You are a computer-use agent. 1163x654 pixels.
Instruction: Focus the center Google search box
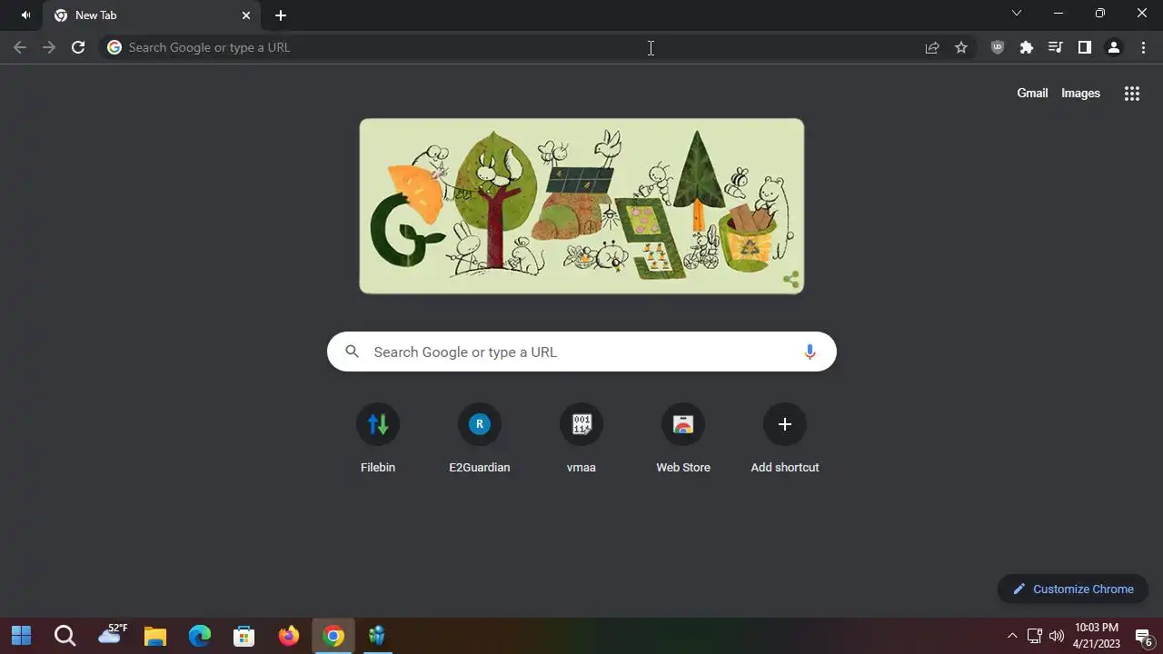pyautogui.click(x=581, y=352)
